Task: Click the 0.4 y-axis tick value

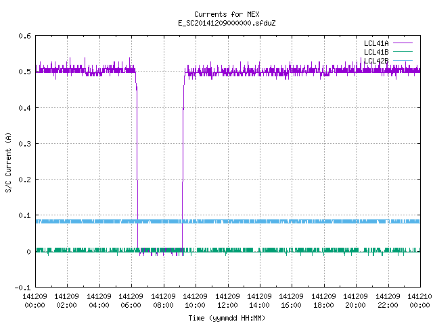Action: tap(24, 108)
